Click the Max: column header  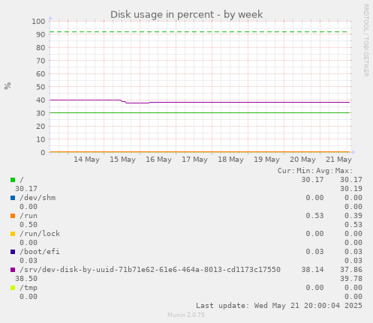(344, 171)
